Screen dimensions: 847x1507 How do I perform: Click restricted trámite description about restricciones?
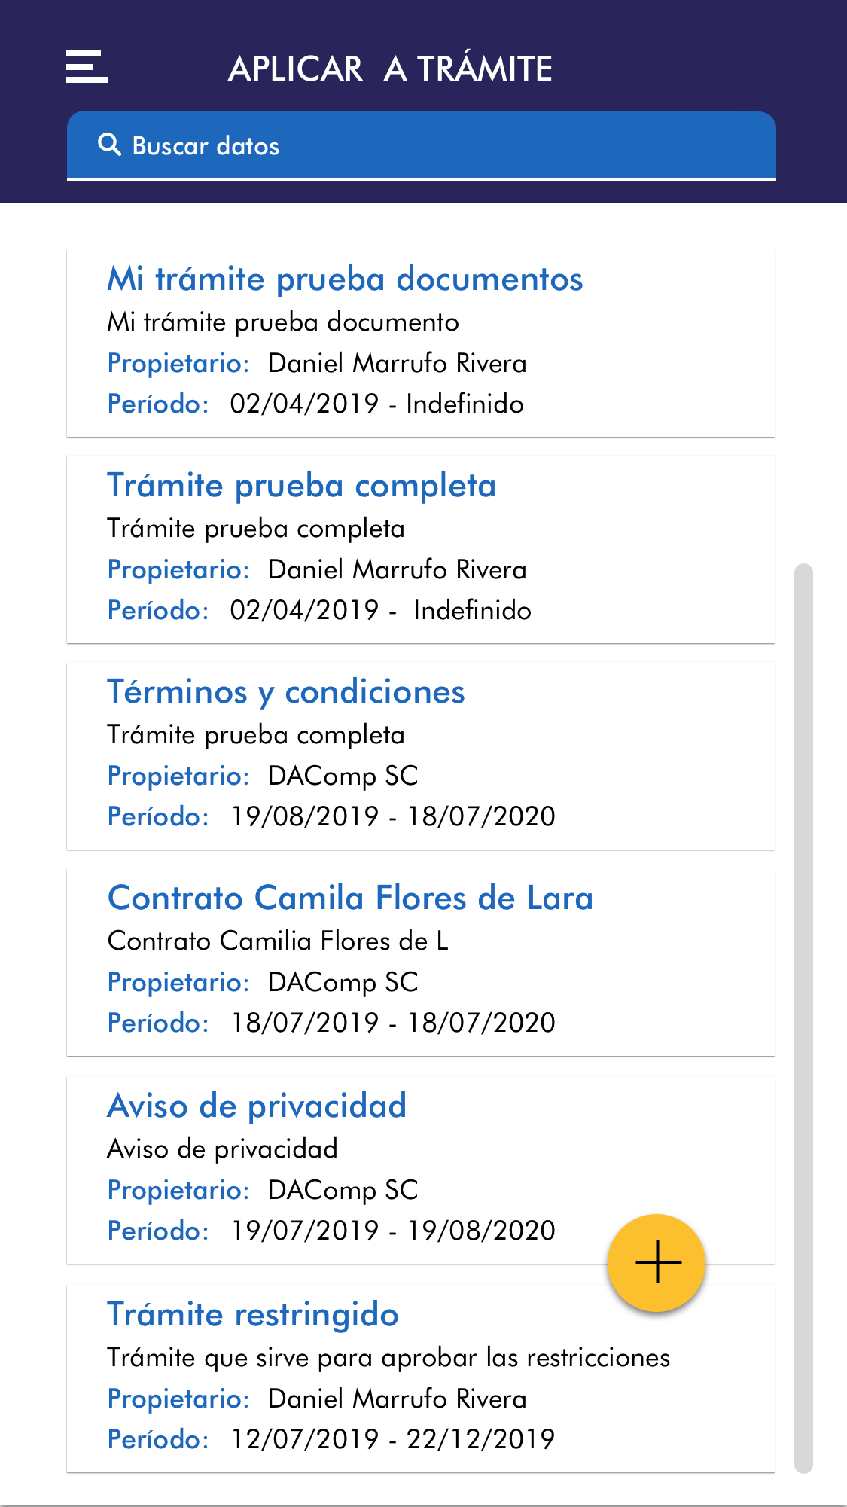(x=388, y=1357)
